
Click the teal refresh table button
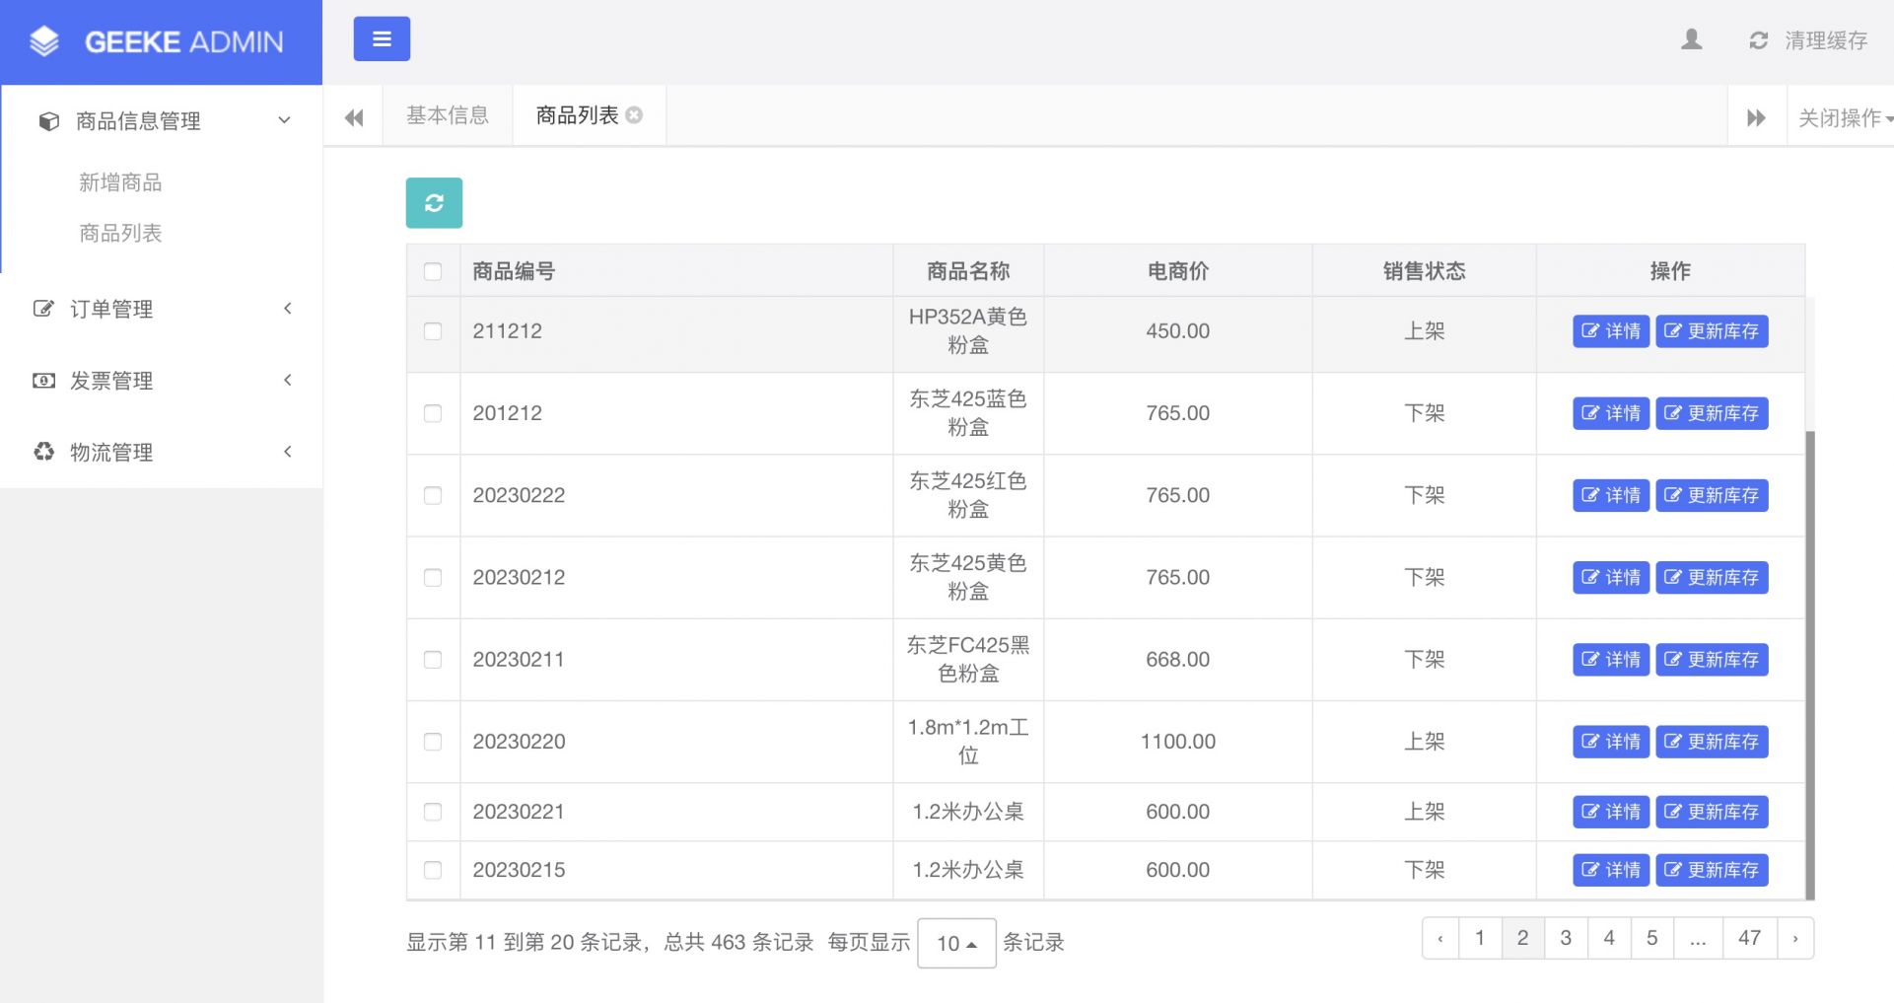pos(434,203)
